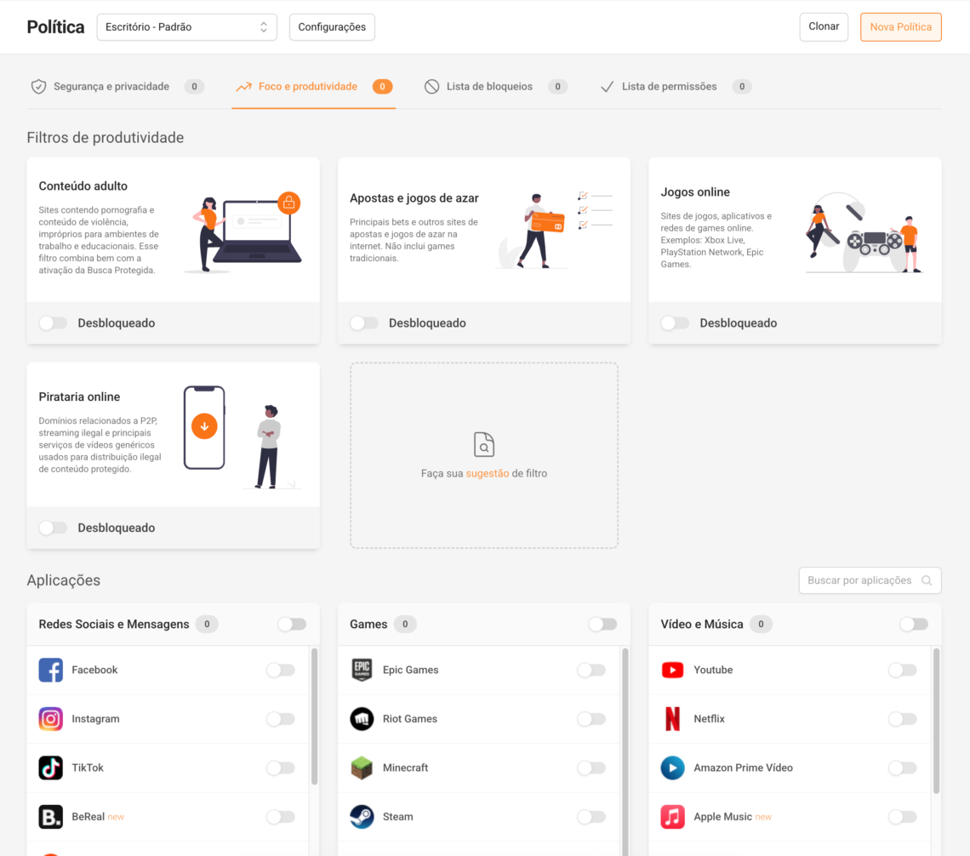Viewport: 970px width, 856px height.
Task: Open the Escritório - Padrão policy selector
Action: click(186, 26)
